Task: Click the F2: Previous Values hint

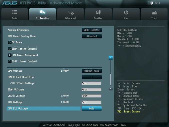Action: [130, 99]
